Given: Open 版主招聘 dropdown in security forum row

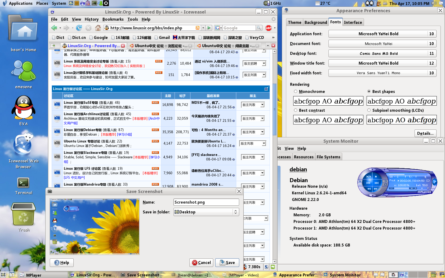Looking at the screenshot, I should pos(254,64).
